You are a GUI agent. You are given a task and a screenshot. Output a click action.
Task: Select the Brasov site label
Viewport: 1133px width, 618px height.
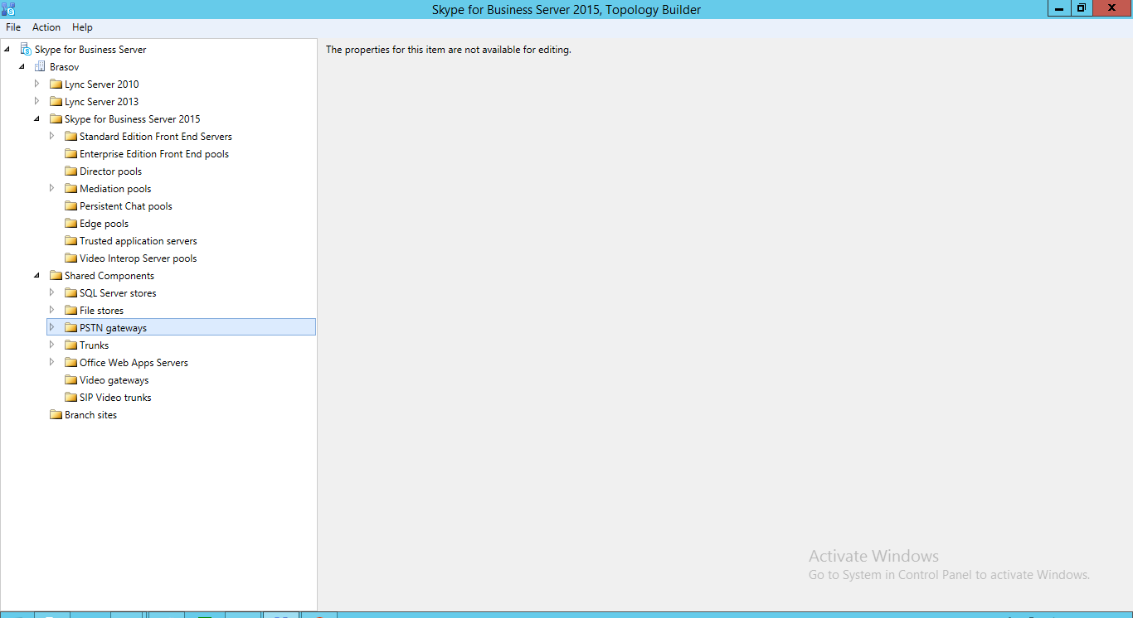(65, 67)
